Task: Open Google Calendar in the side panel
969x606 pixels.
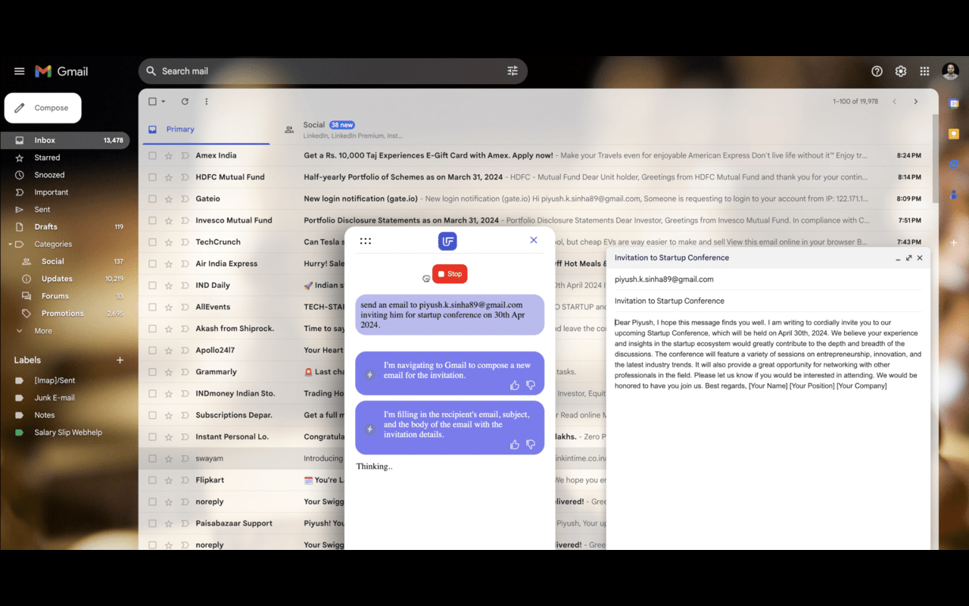Action: click(x=954, y=104)
